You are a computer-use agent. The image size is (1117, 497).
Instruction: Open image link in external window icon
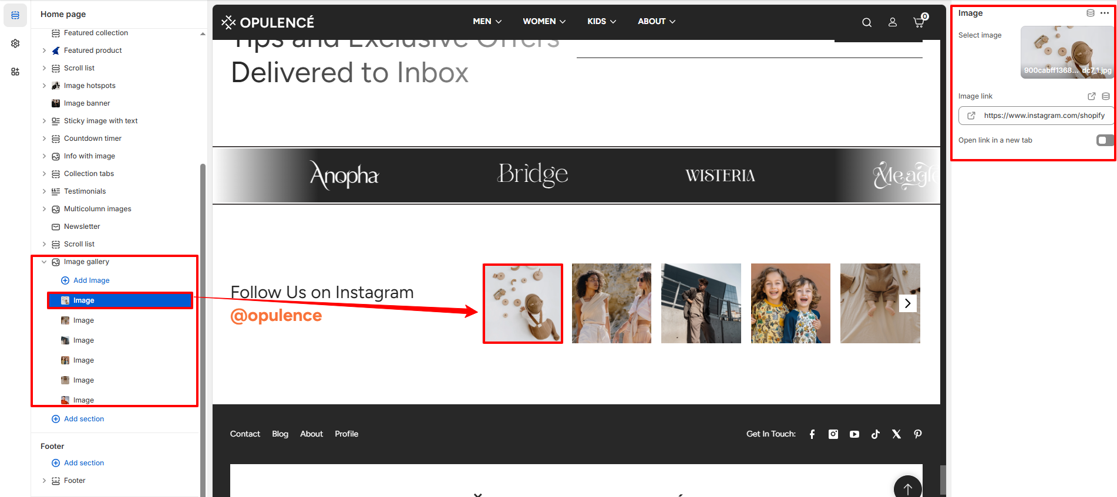pyautogui.click(x=1092, y=96)
